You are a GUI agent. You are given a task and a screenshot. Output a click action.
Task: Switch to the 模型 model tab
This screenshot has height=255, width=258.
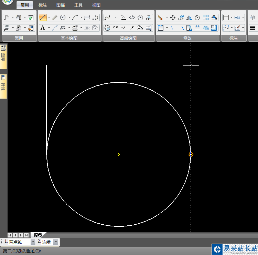[38, 235]
